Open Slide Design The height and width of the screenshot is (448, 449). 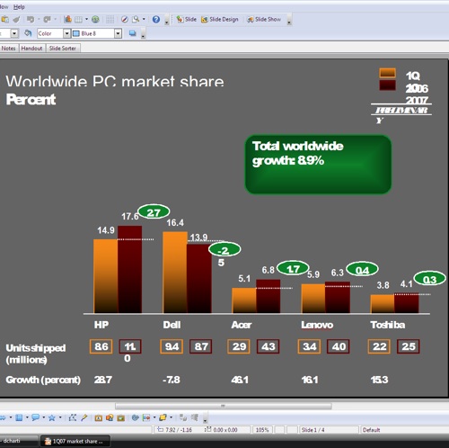[x=220, y=20]
